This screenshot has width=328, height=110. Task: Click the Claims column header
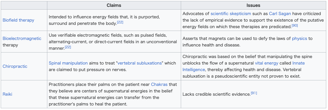[x=114, y=5]
